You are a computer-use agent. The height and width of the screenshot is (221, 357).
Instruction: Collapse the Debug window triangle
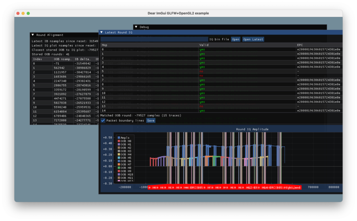tap(136, 27)
